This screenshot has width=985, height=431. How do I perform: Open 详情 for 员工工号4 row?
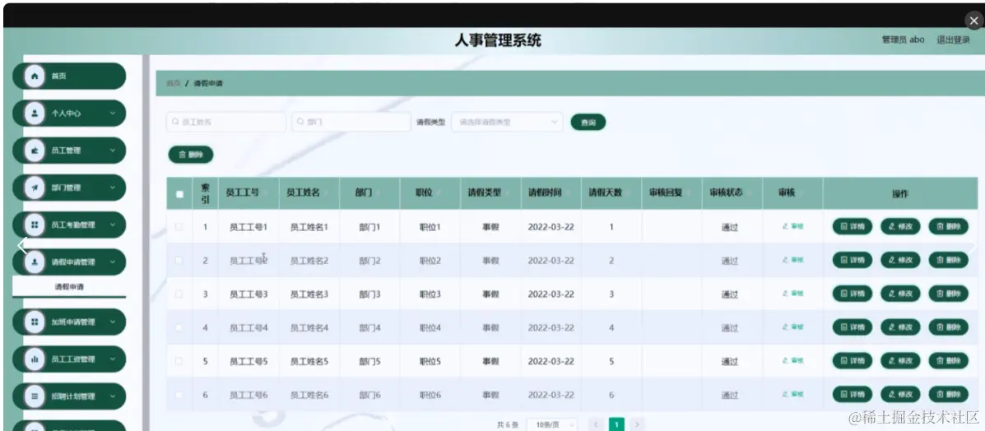pos(853,327)
